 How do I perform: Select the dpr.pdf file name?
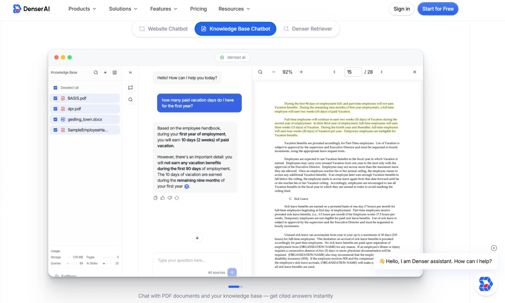(74, 109)
